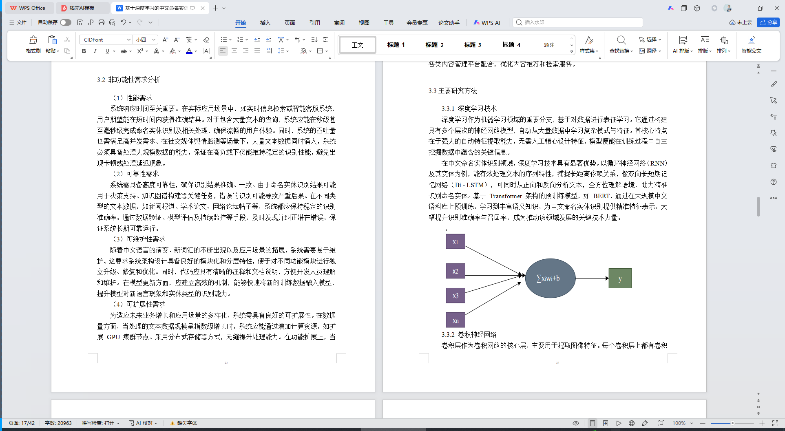
Task: Apply the text highlight color
Action: [173, 51]
